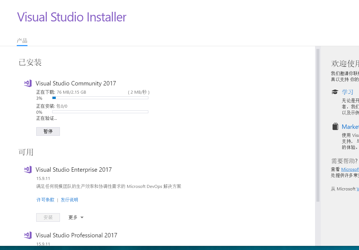Image resolution: width=359 pixels, height=250 pixels.
Task: Click the install progress bar at 0%
Action: pos(100,112)
